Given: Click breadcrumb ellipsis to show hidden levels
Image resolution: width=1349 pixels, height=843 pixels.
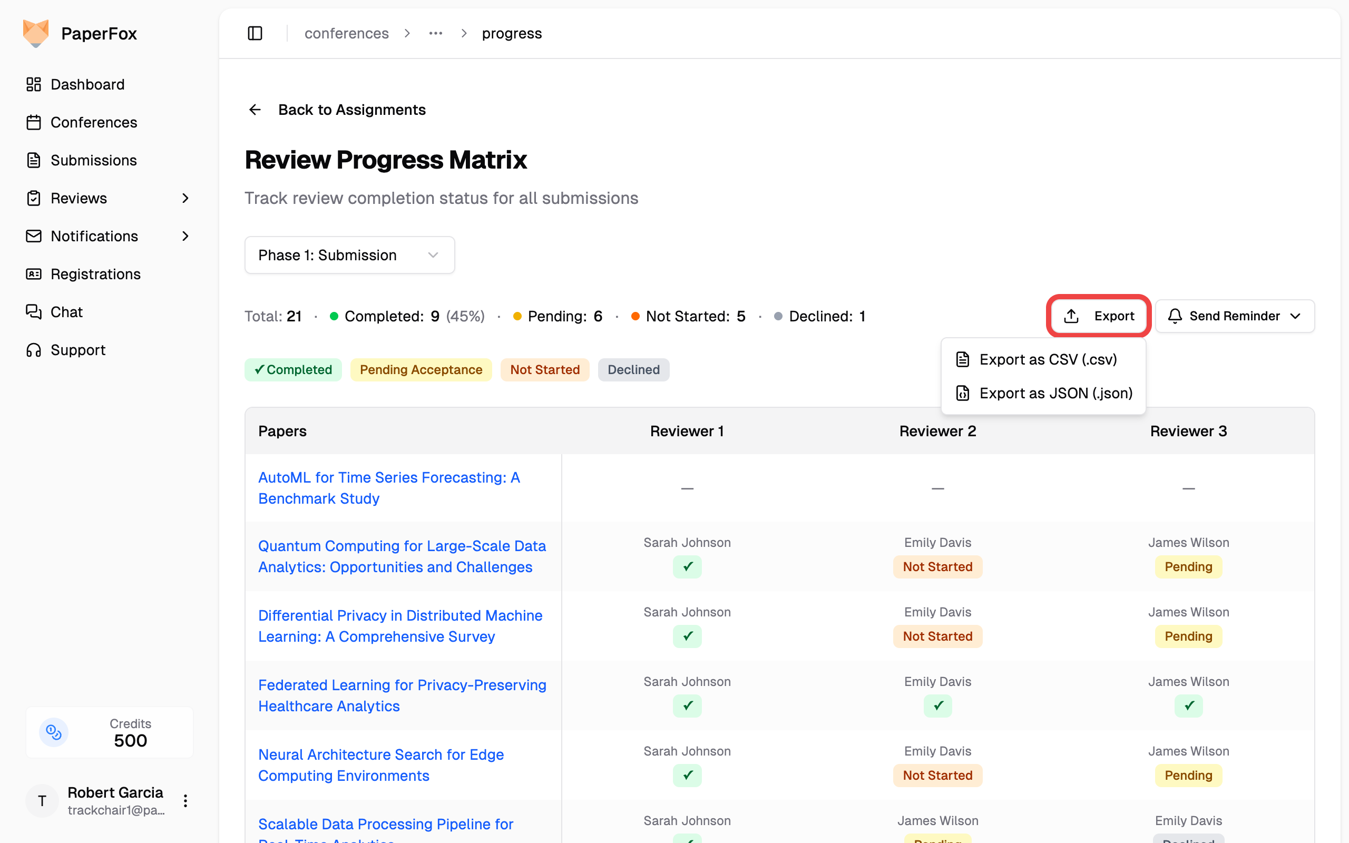Looking at the screenshot, I should [436, 33].
